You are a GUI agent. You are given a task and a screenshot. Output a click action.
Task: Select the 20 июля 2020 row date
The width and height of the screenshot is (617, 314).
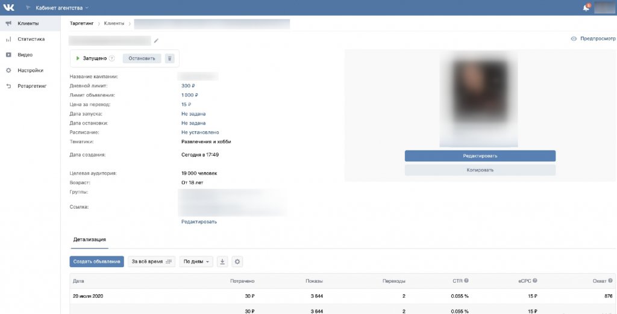click(x=88, y=297)
